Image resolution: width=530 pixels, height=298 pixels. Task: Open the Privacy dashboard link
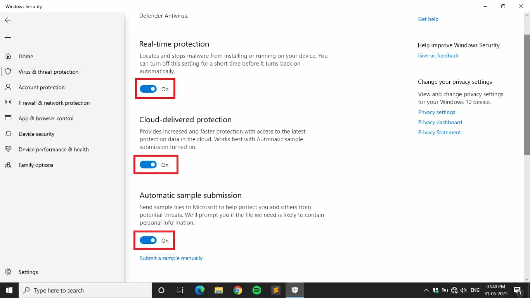[440, 122]
